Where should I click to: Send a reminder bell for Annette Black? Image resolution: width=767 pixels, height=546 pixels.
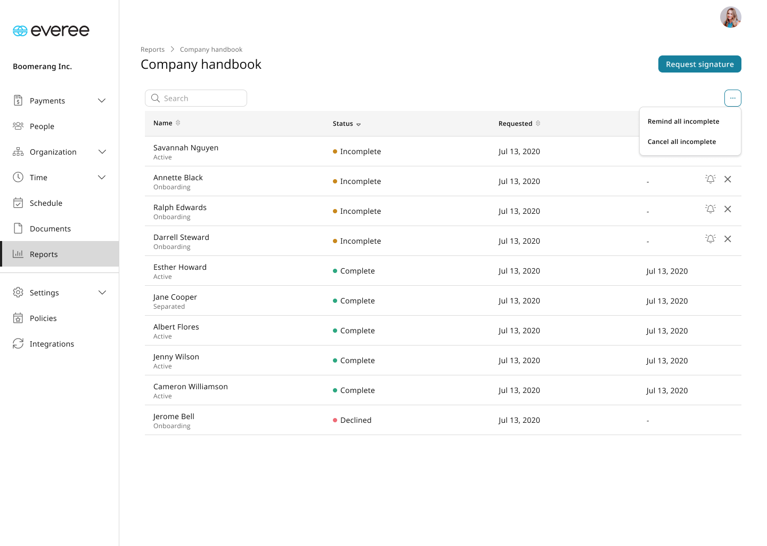pyautogui.click(x=710, y=179)
